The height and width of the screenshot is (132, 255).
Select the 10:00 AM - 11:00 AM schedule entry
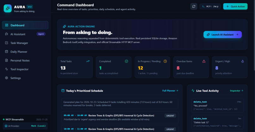pos(120,129)
